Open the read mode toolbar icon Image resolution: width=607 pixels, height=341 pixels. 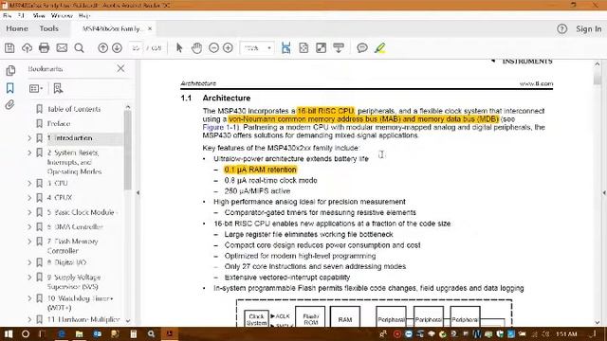339,48
